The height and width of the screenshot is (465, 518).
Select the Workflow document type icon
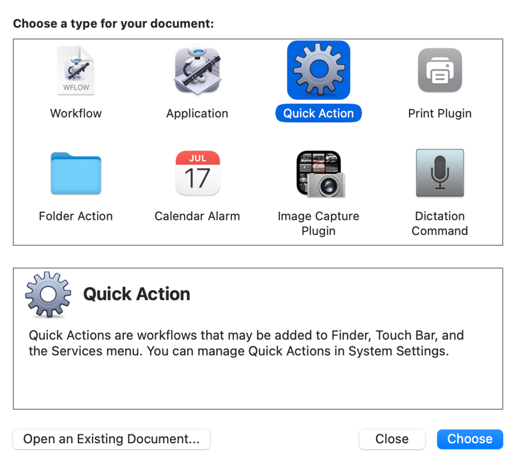point(76,70)
